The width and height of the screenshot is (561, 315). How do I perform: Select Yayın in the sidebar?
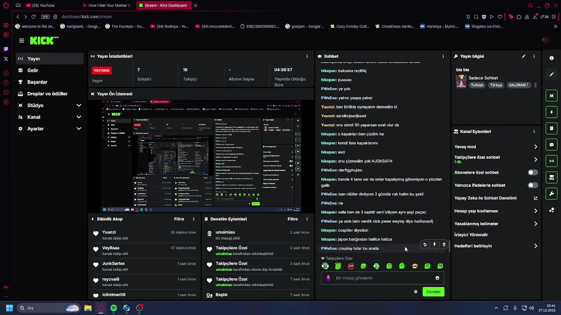50,59
